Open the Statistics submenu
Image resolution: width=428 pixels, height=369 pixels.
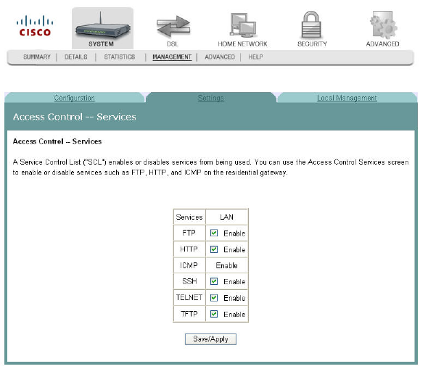tap(119, 57)
